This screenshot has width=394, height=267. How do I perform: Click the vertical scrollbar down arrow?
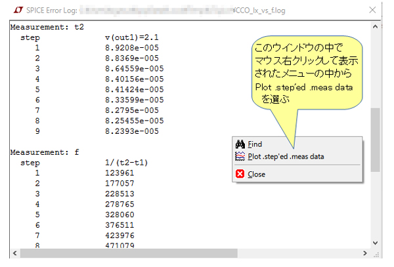pos(376,242)
